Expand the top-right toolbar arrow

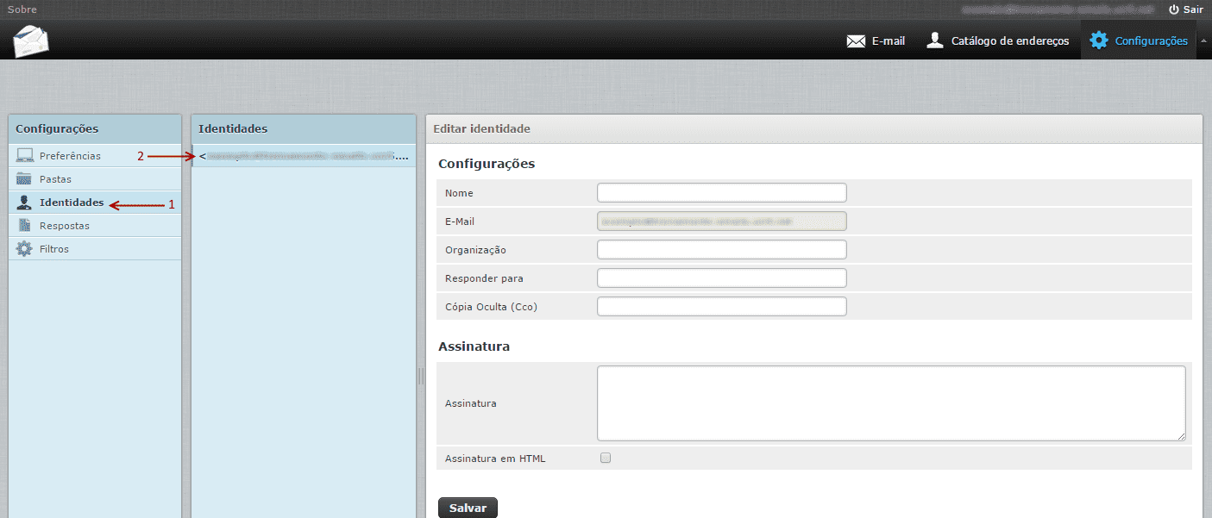point(1204,41)
